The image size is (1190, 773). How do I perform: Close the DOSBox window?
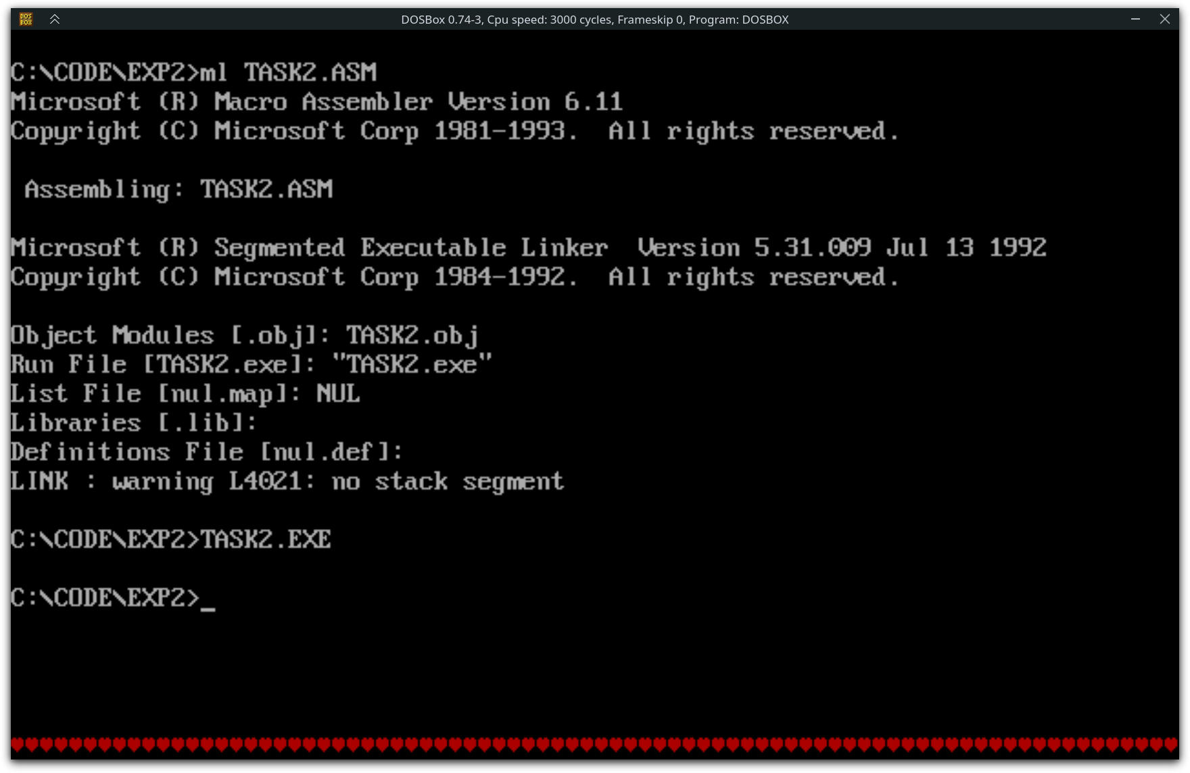pos(1164,19)
